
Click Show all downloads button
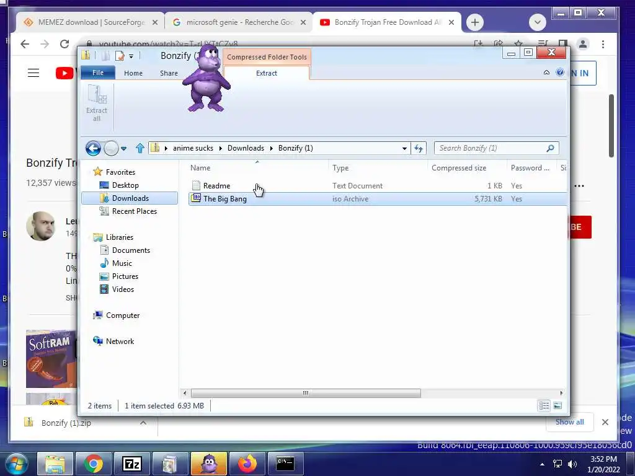pos(569,422)
